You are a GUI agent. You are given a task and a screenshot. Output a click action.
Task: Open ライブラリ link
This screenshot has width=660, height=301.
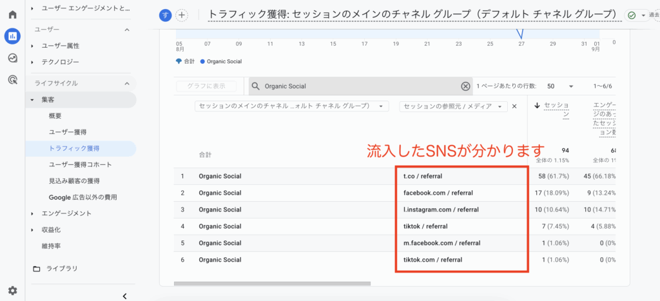point(61,269)
